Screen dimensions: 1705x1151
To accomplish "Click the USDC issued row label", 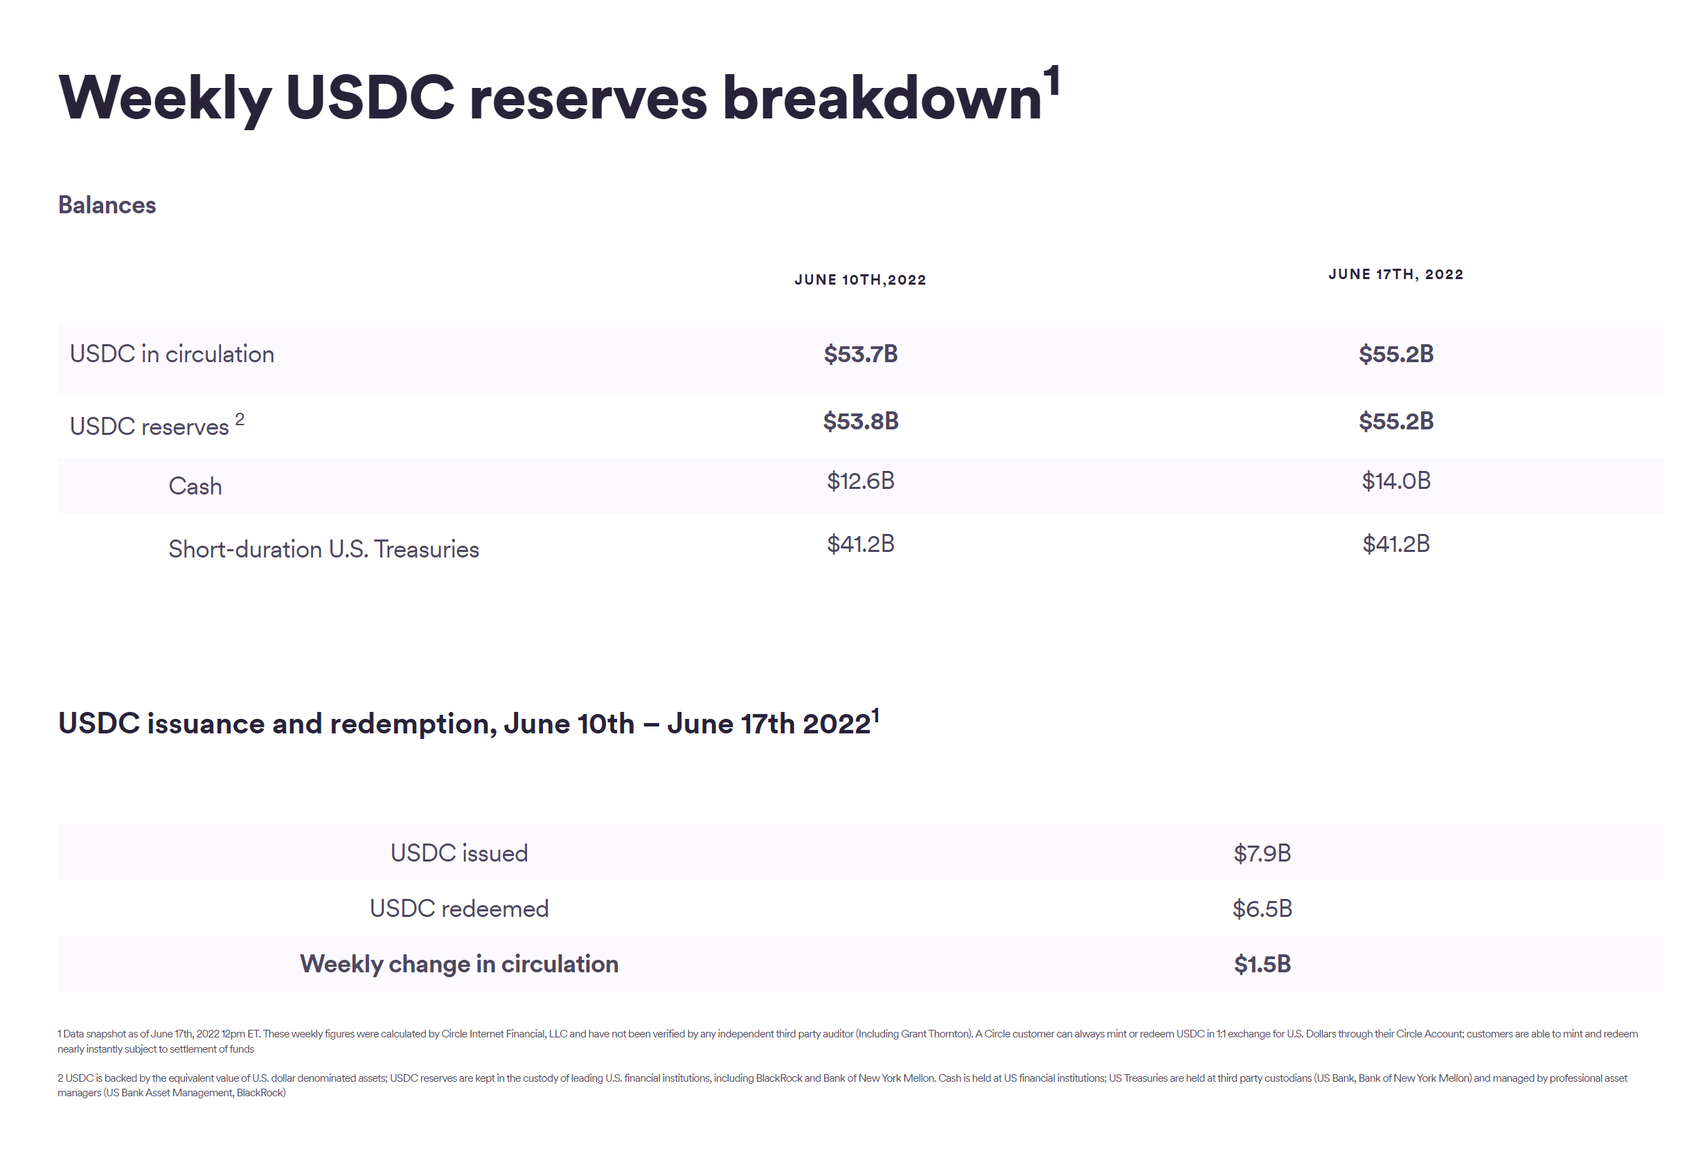I will 459,853.
